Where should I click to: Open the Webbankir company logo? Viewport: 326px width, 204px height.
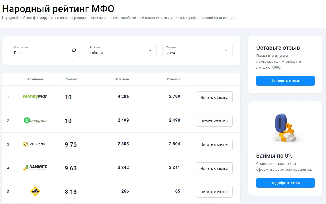point(35,144)
